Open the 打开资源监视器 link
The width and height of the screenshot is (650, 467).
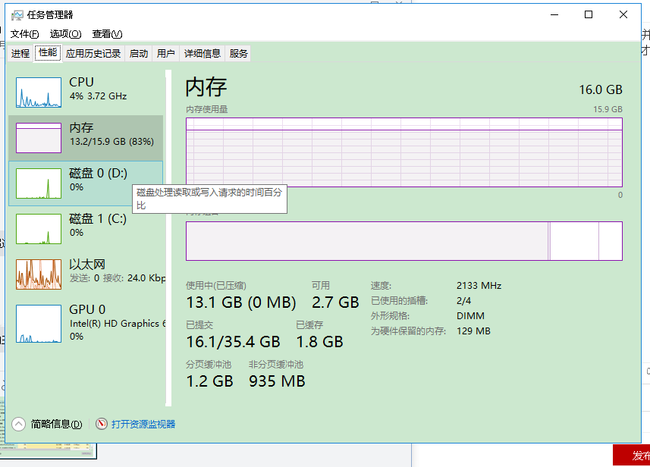[x=143, y=424]
